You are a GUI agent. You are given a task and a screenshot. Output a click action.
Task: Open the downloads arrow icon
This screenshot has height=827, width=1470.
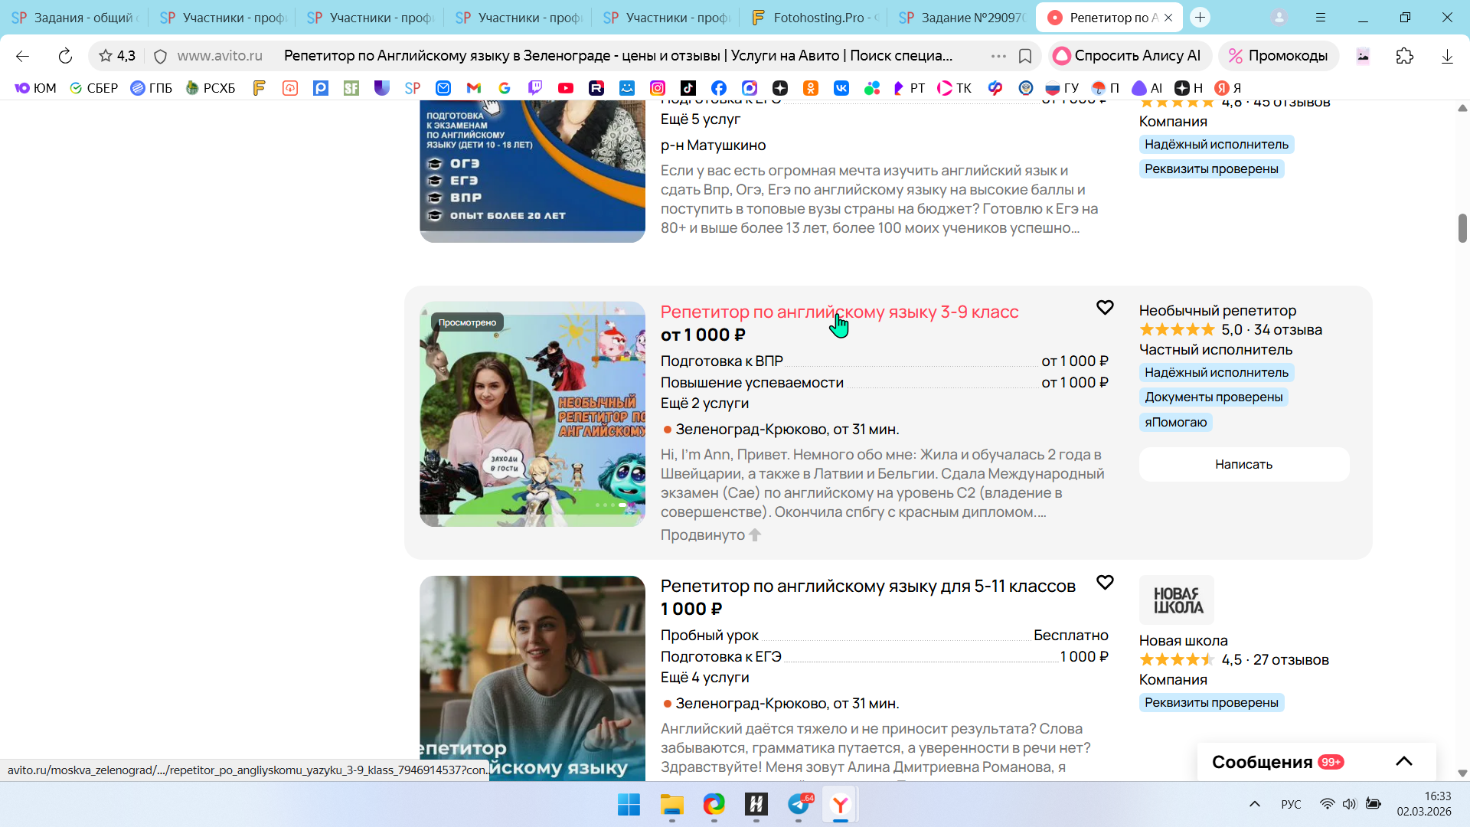[1447, 56]
